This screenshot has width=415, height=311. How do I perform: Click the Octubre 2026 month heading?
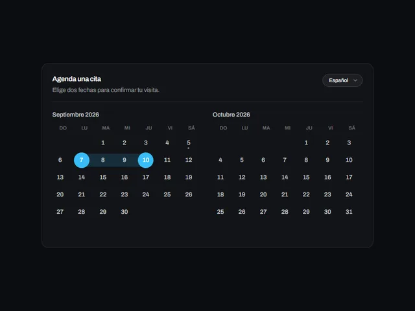pos(231,115)
